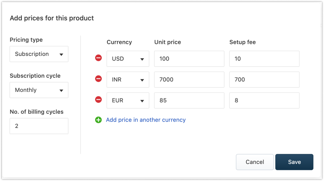This screenshot has width=324, height=181.
Task: Click the EUR unit price field
Action: (189, 100)
